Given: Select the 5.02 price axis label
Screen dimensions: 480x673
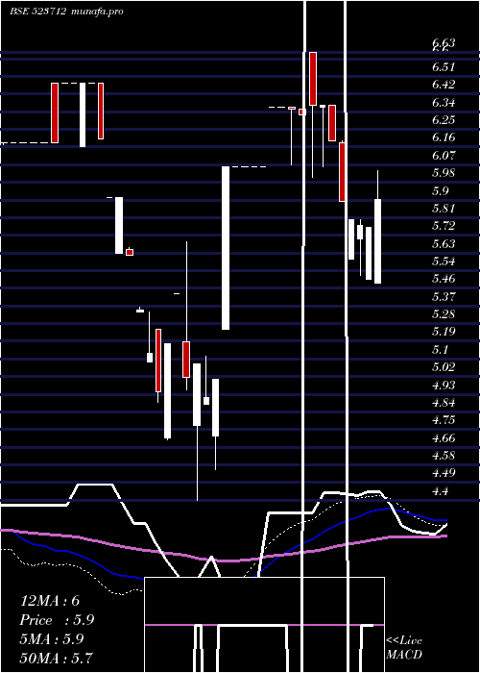Looking at the screenshot, I should coord(444,367).
